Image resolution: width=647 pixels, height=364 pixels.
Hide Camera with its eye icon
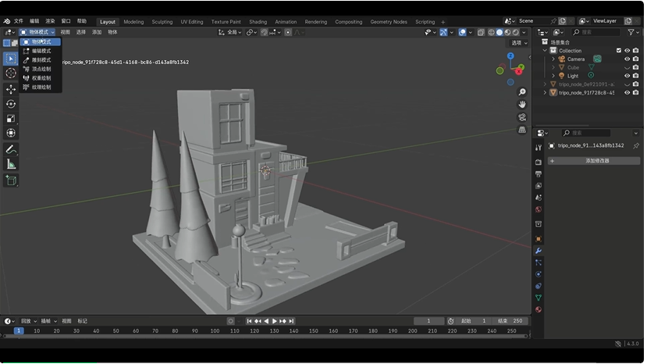627,59
